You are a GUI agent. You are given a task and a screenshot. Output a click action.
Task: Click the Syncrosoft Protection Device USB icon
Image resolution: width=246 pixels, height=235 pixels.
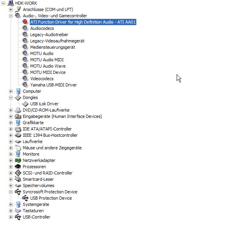[18, 192]
